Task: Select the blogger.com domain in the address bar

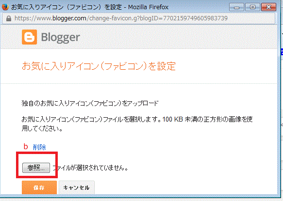Action: tap(69, 18)
